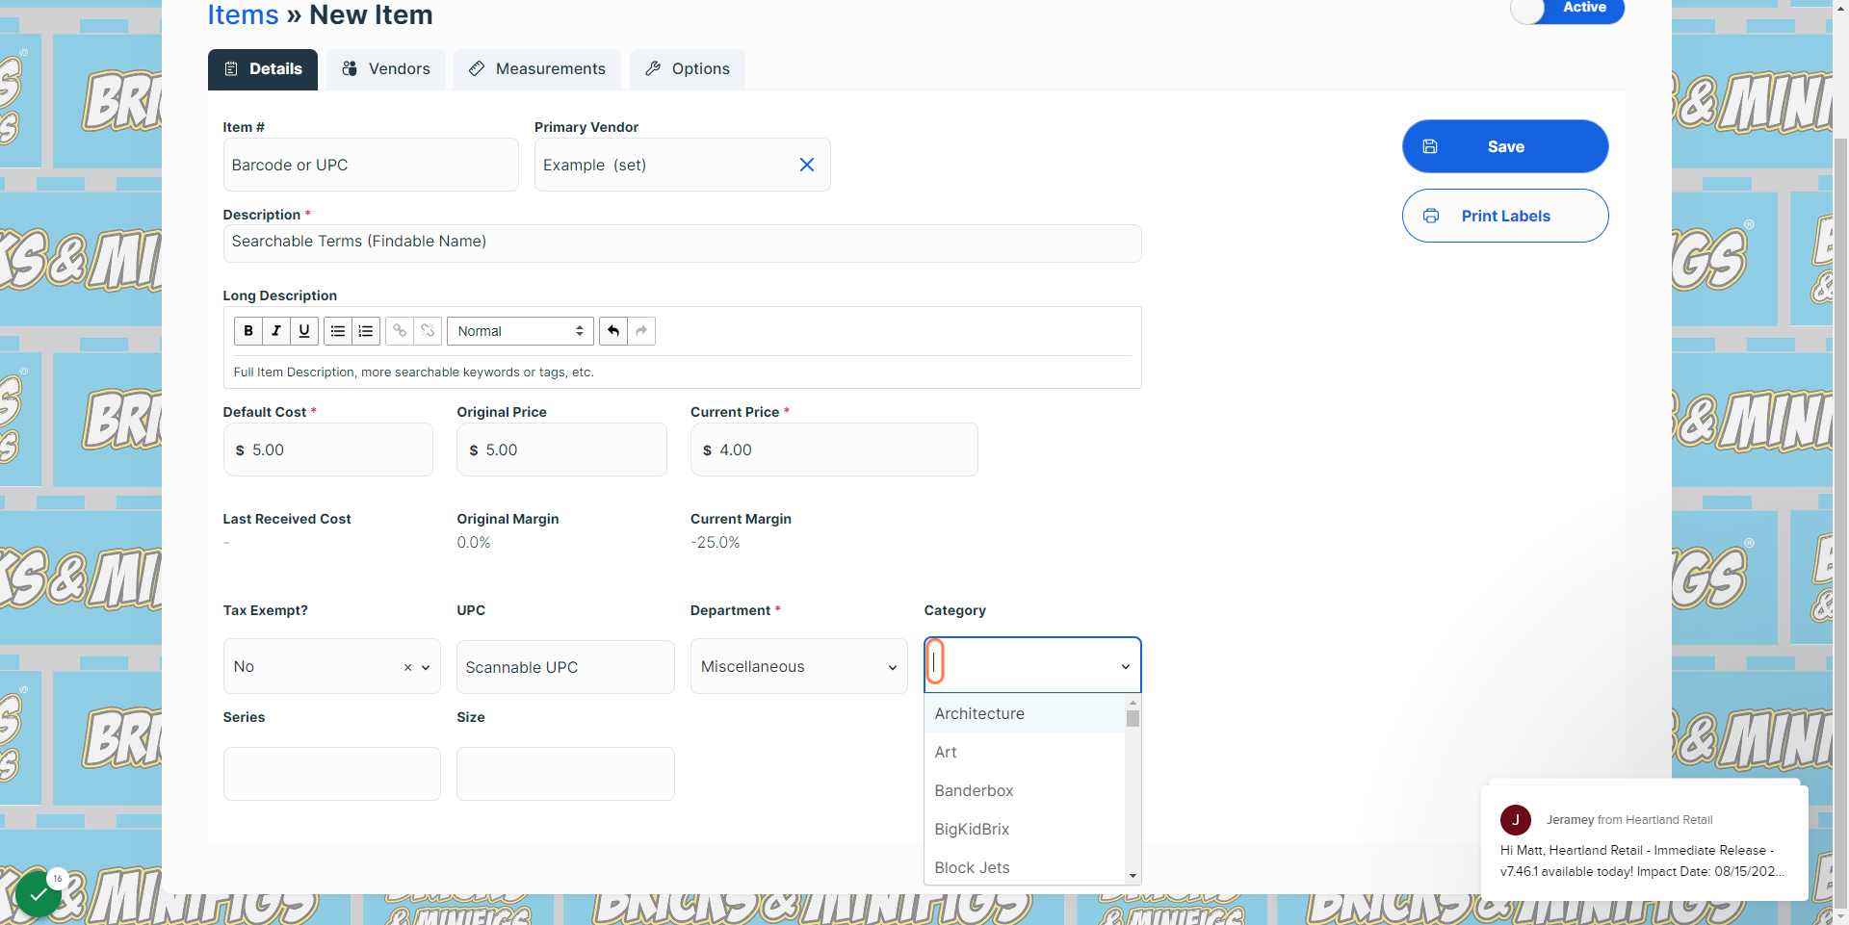The height and width of the screenshot is (925, 1849).
Task: Click the undo arrow in editor toolbar
Action: 613,331
